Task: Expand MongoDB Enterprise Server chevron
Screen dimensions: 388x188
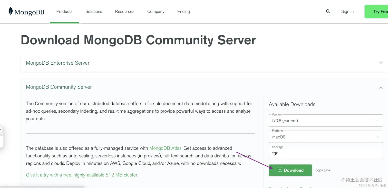Action: point(381,63)
